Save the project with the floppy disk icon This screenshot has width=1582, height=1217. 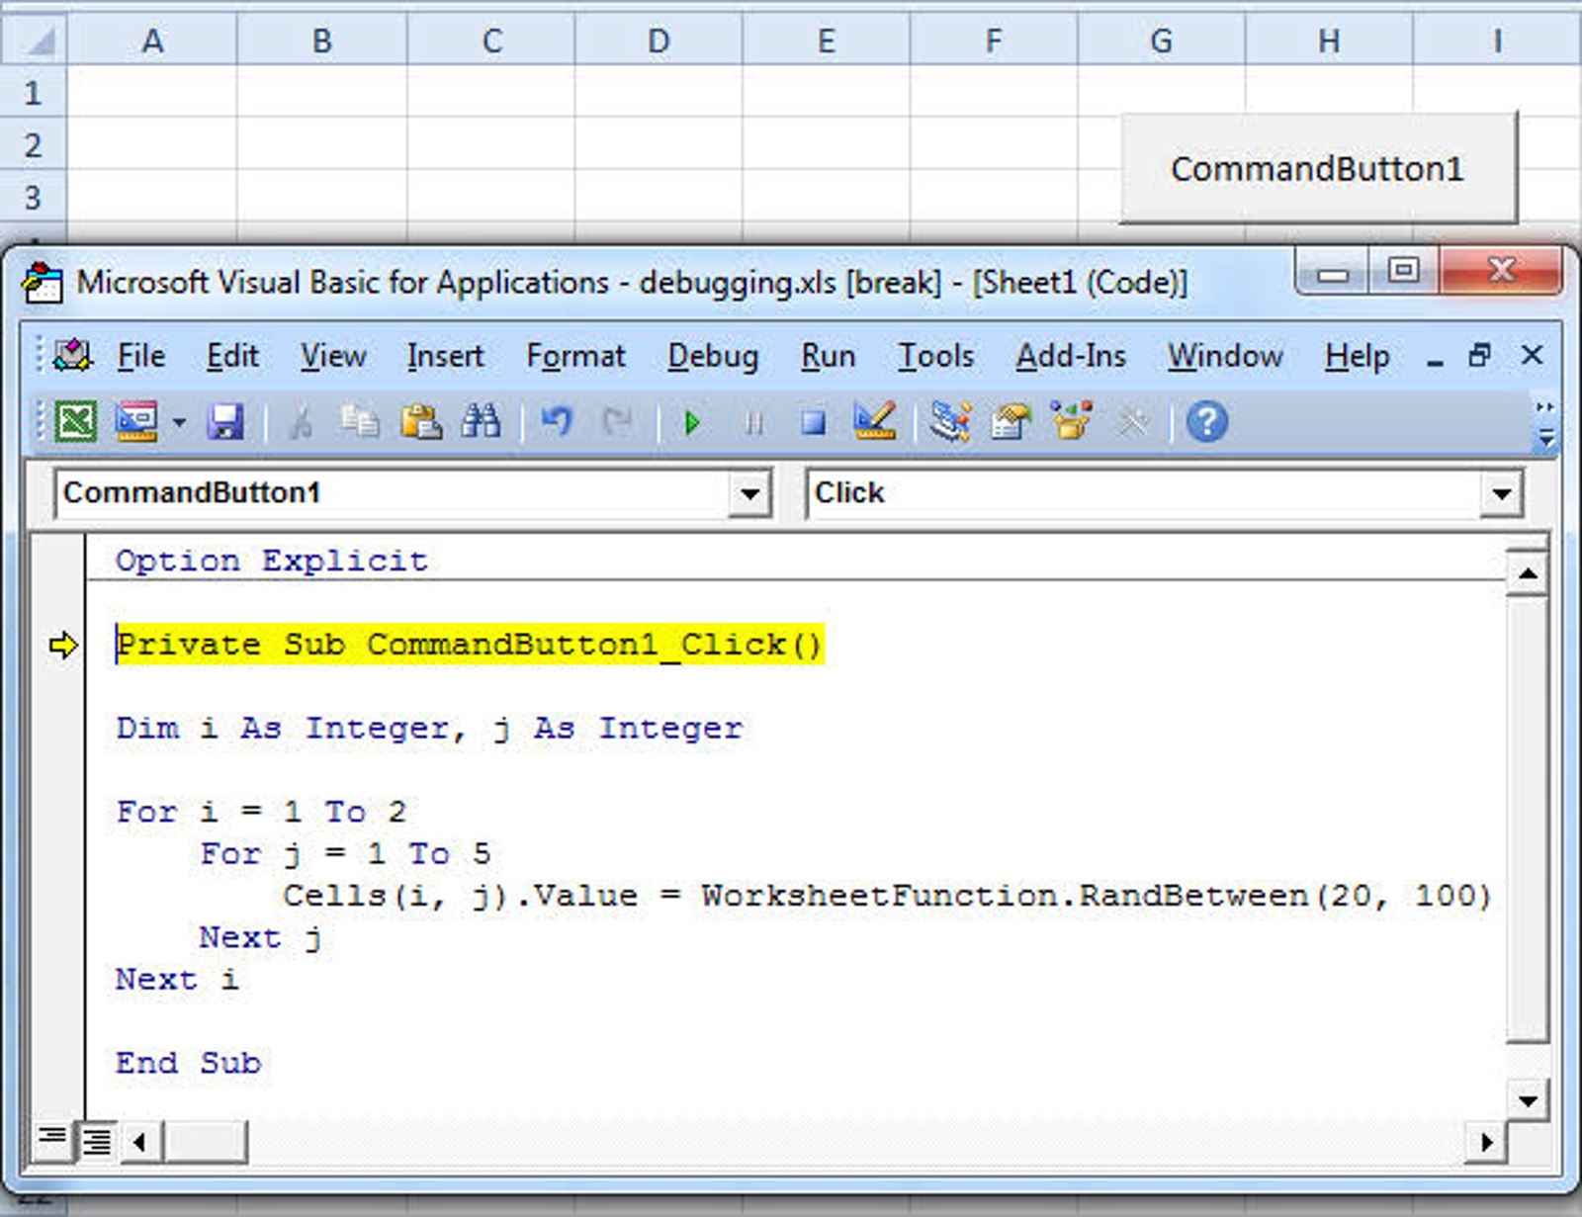[225, 422]
